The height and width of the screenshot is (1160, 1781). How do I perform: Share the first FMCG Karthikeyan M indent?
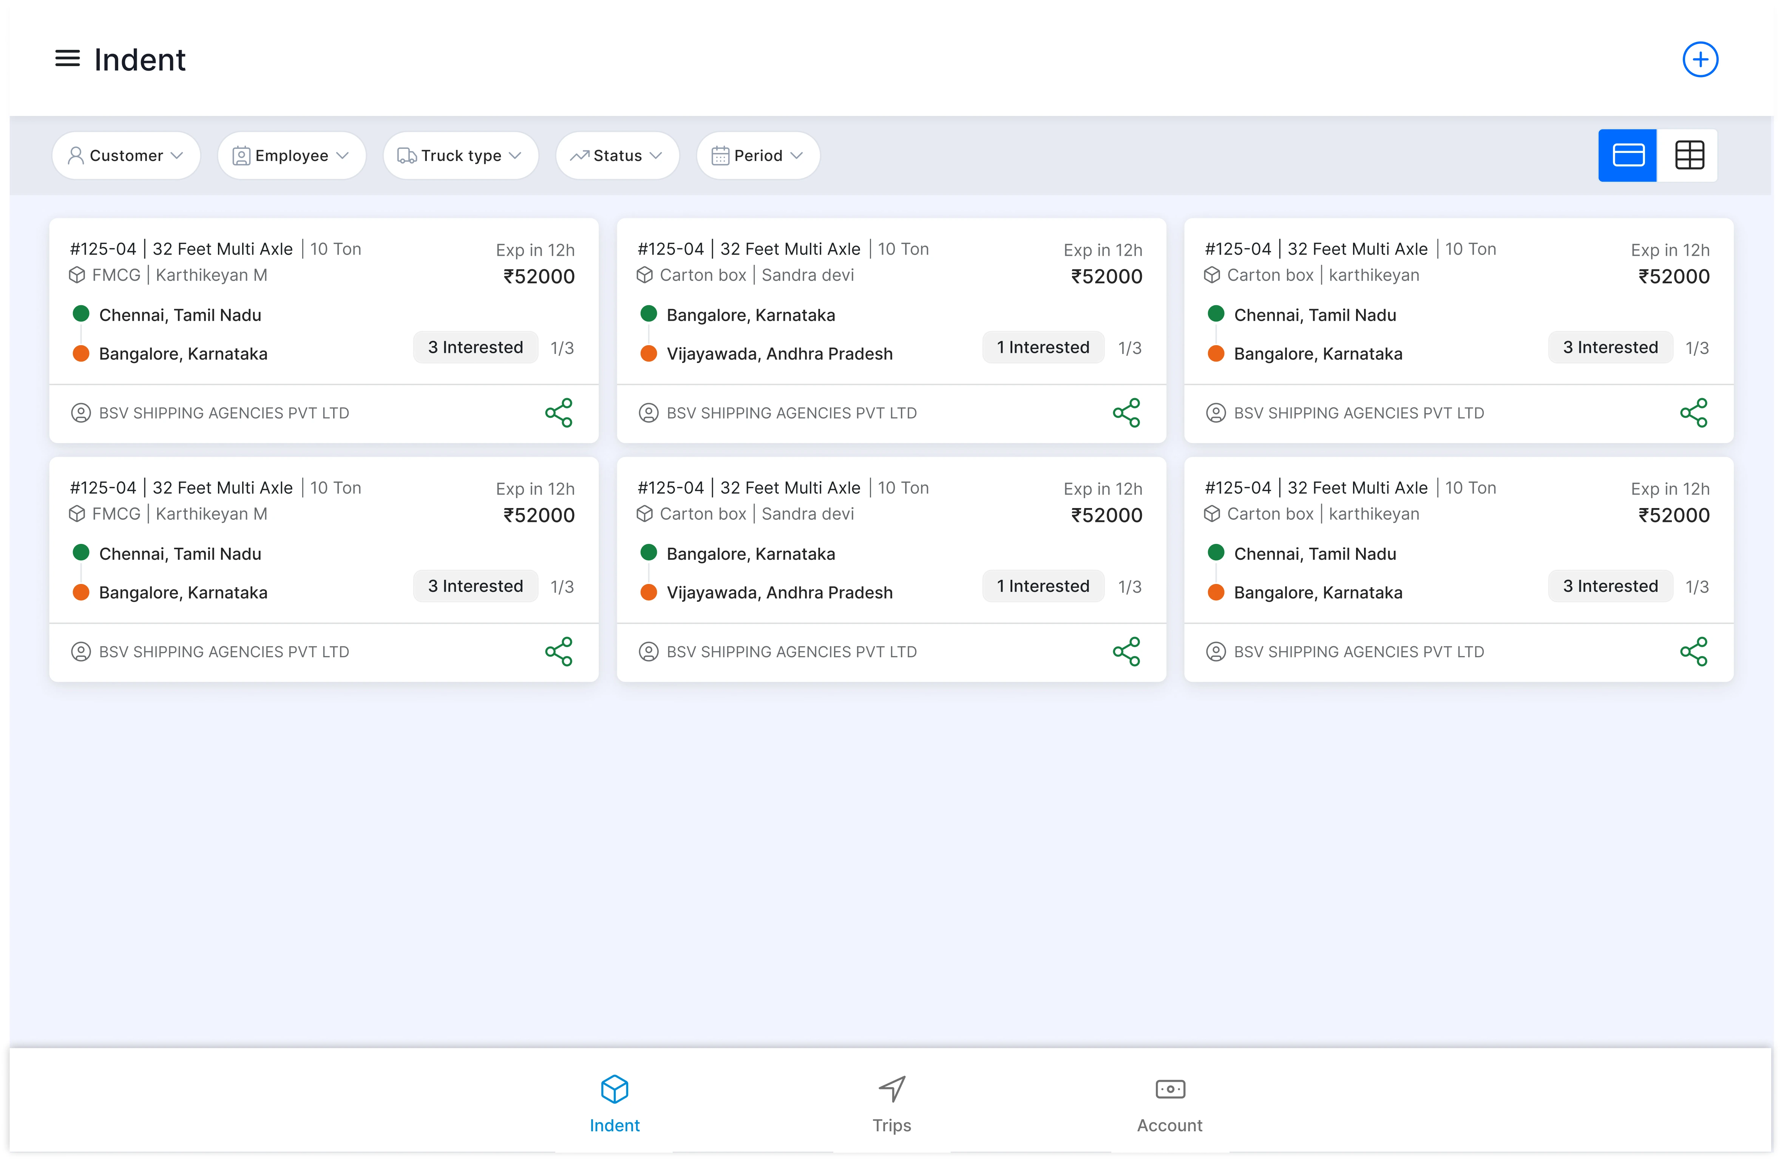point(558,412)
